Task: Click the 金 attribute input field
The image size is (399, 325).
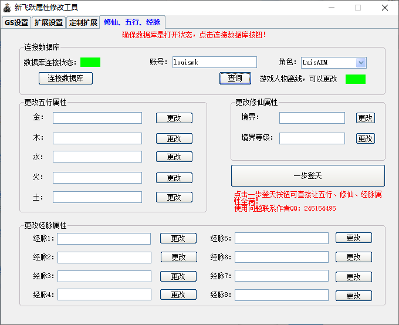Action: coord(97,118)
